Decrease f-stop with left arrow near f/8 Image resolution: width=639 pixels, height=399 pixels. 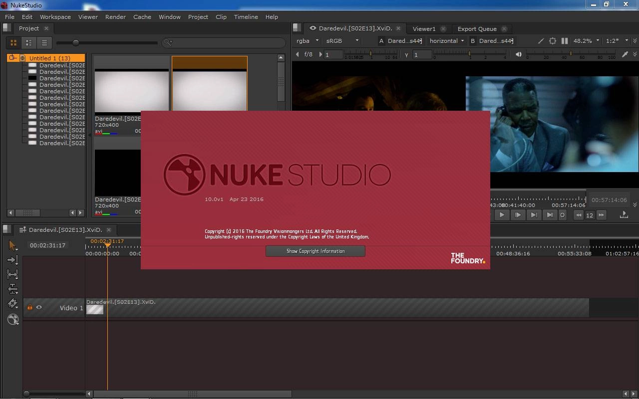tap(298, 54)
